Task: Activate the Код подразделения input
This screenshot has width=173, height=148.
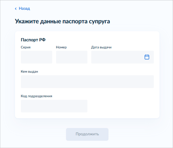Action: tap(54, 106)
